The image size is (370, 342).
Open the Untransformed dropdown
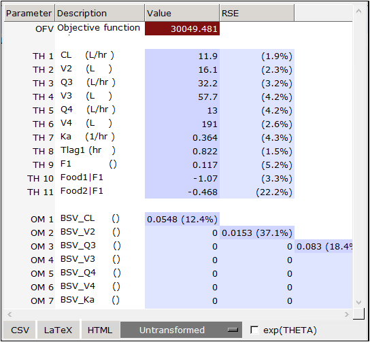click(181, 330)
